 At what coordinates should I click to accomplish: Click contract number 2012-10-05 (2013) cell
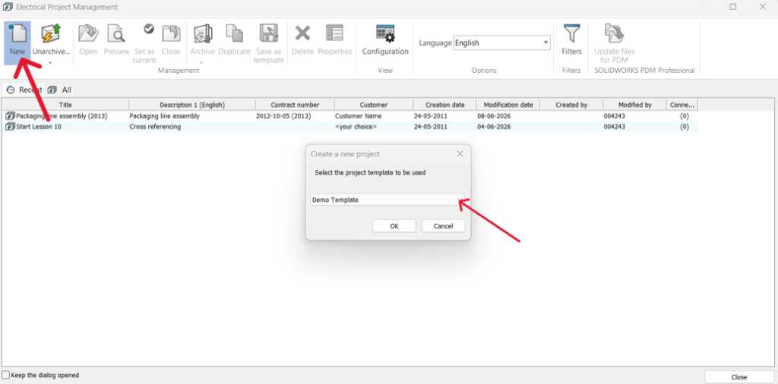tap(283, 116)
